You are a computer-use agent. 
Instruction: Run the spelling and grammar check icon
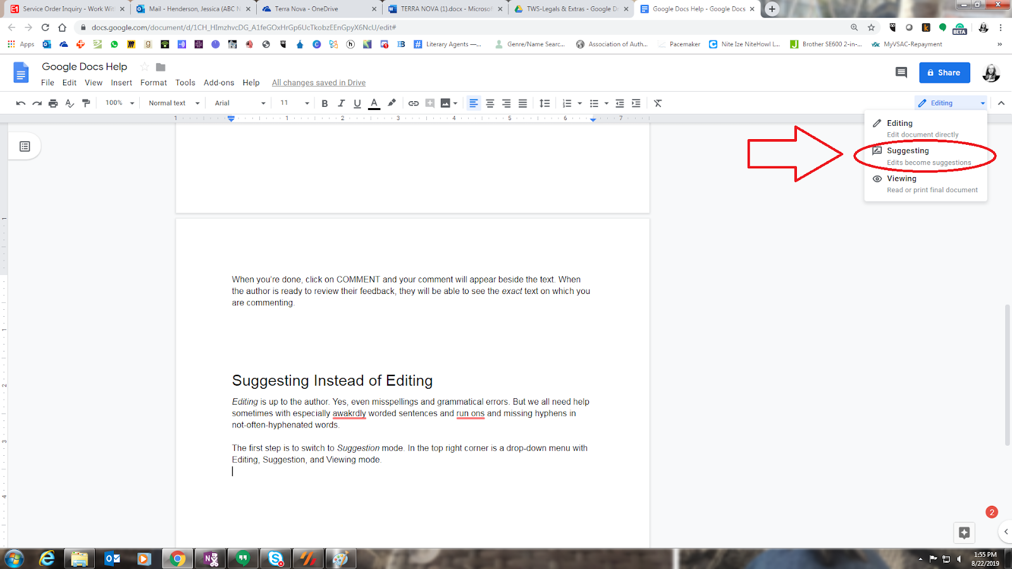tap(70, 103)
